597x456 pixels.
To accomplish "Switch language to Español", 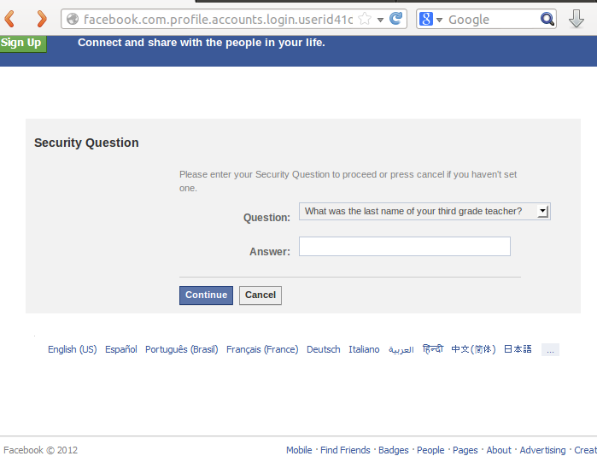I will click(120, 349).
